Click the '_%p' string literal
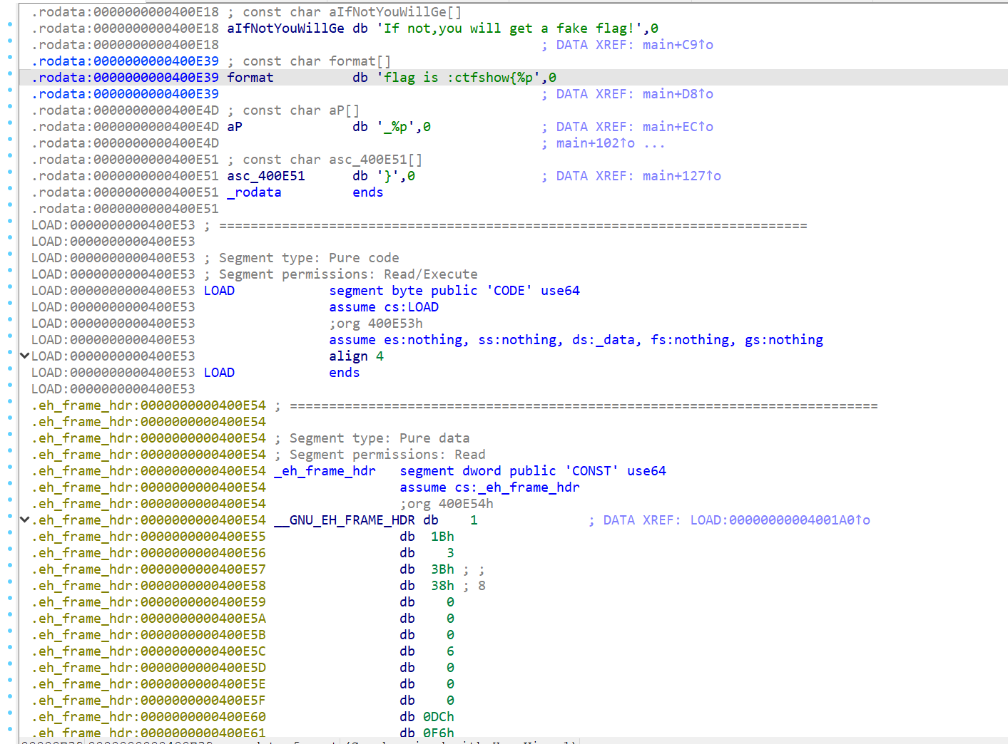 (396, 127)
